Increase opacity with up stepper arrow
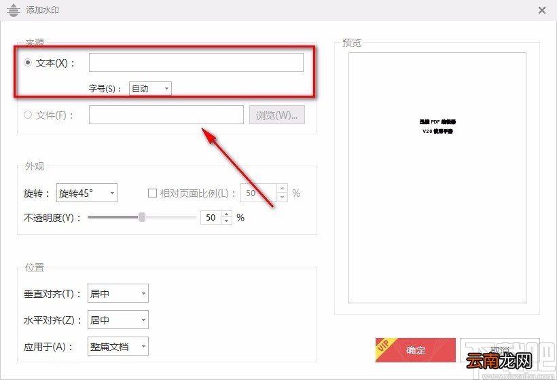The width and height of the screenshot is (557, 380). (x=227, y=214)
